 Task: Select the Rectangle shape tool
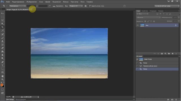point(3,72)
